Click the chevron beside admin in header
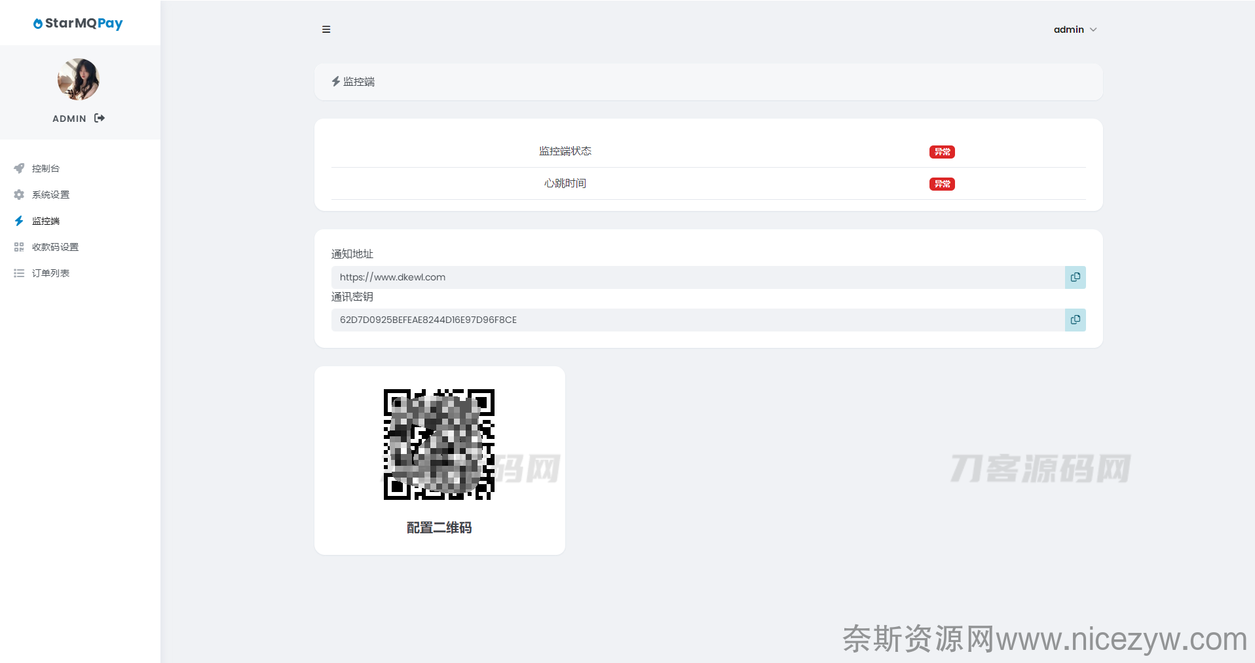This screenshot has height=663, width=1255. tap(1093, 29)
